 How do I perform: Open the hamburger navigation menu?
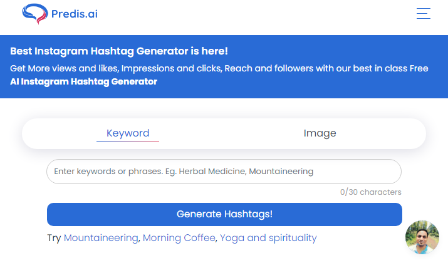423,13
